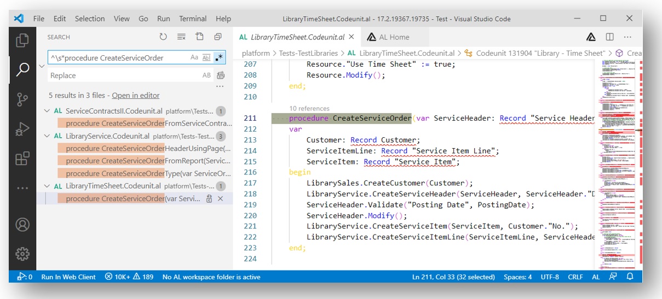This screenshot has width=662, height=299.
Task: Open the Run menu
Action: point(164,19)
